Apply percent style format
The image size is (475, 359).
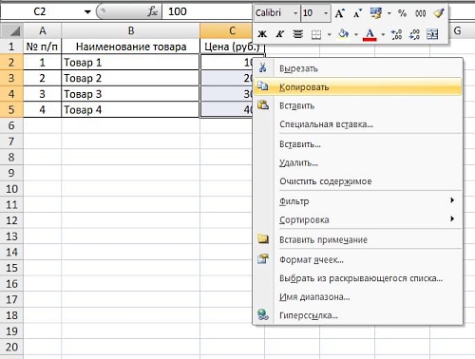coord(402,13)
